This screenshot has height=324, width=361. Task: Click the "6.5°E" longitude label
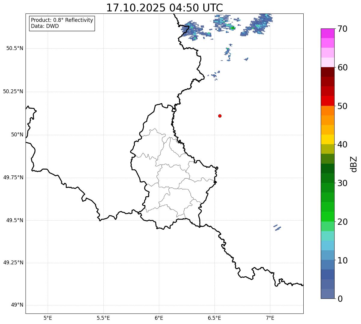click(214, 318)
